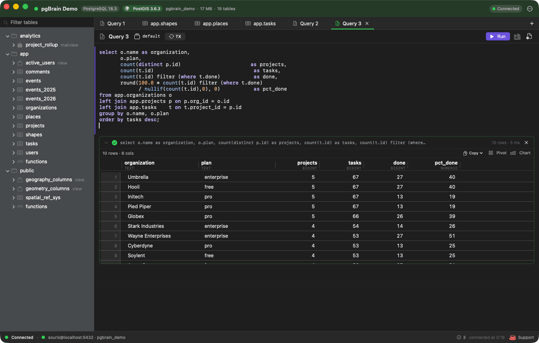Click the Connected status badge in title bar
This screenshot has height=343, width=539.
(506, 9)
